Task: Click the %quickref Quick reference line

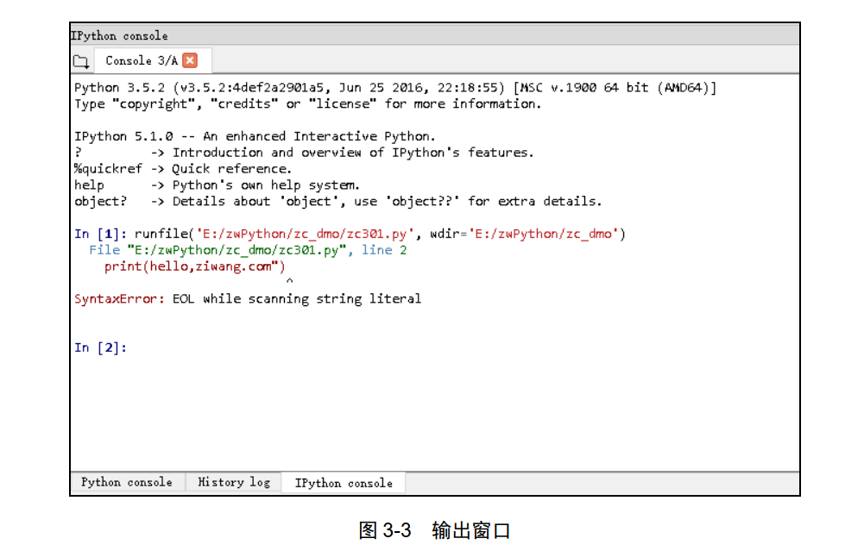Action: pyautogui.click(x=183, y=169)
